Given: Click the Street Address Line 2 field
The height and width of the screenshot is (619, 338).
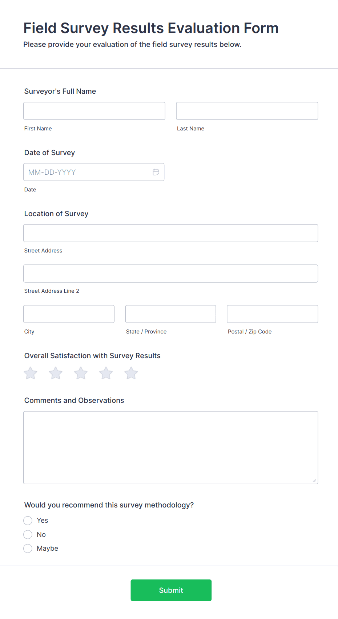Looking at the screenshot, I should click(x=170, y=274).
